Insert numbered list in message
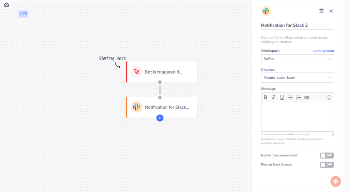Screen dimensions: 349x193 pos(298,97)
